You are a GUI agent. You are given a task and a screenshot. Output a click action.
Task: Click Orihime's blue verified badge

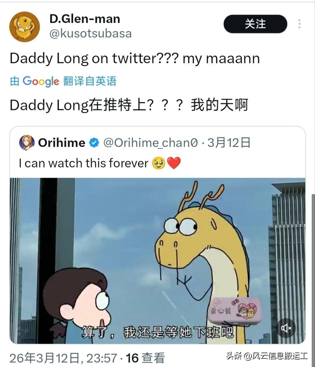coord(94,143)
